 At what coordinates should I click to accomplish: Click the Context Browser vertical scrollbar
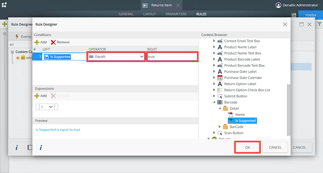288,110
